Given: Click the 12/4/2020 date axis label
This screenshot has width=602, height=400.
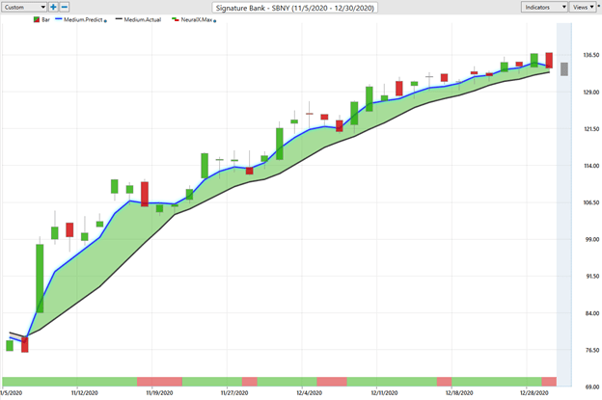Looking at the screenshot, I should pos(308,393).
